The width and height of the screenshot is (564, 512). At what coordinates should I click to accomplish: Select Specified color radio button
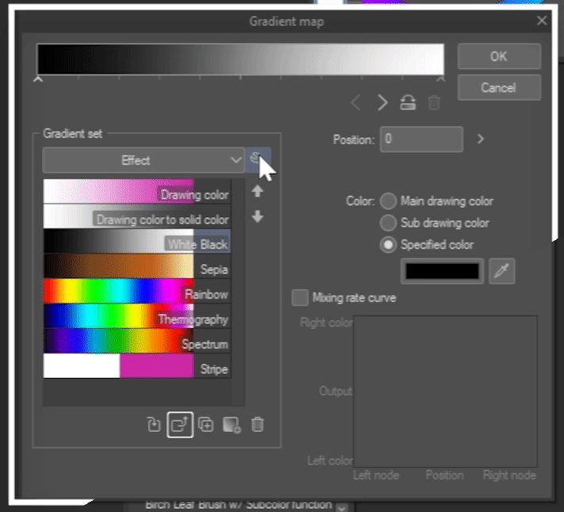click(x=388, y=245)
